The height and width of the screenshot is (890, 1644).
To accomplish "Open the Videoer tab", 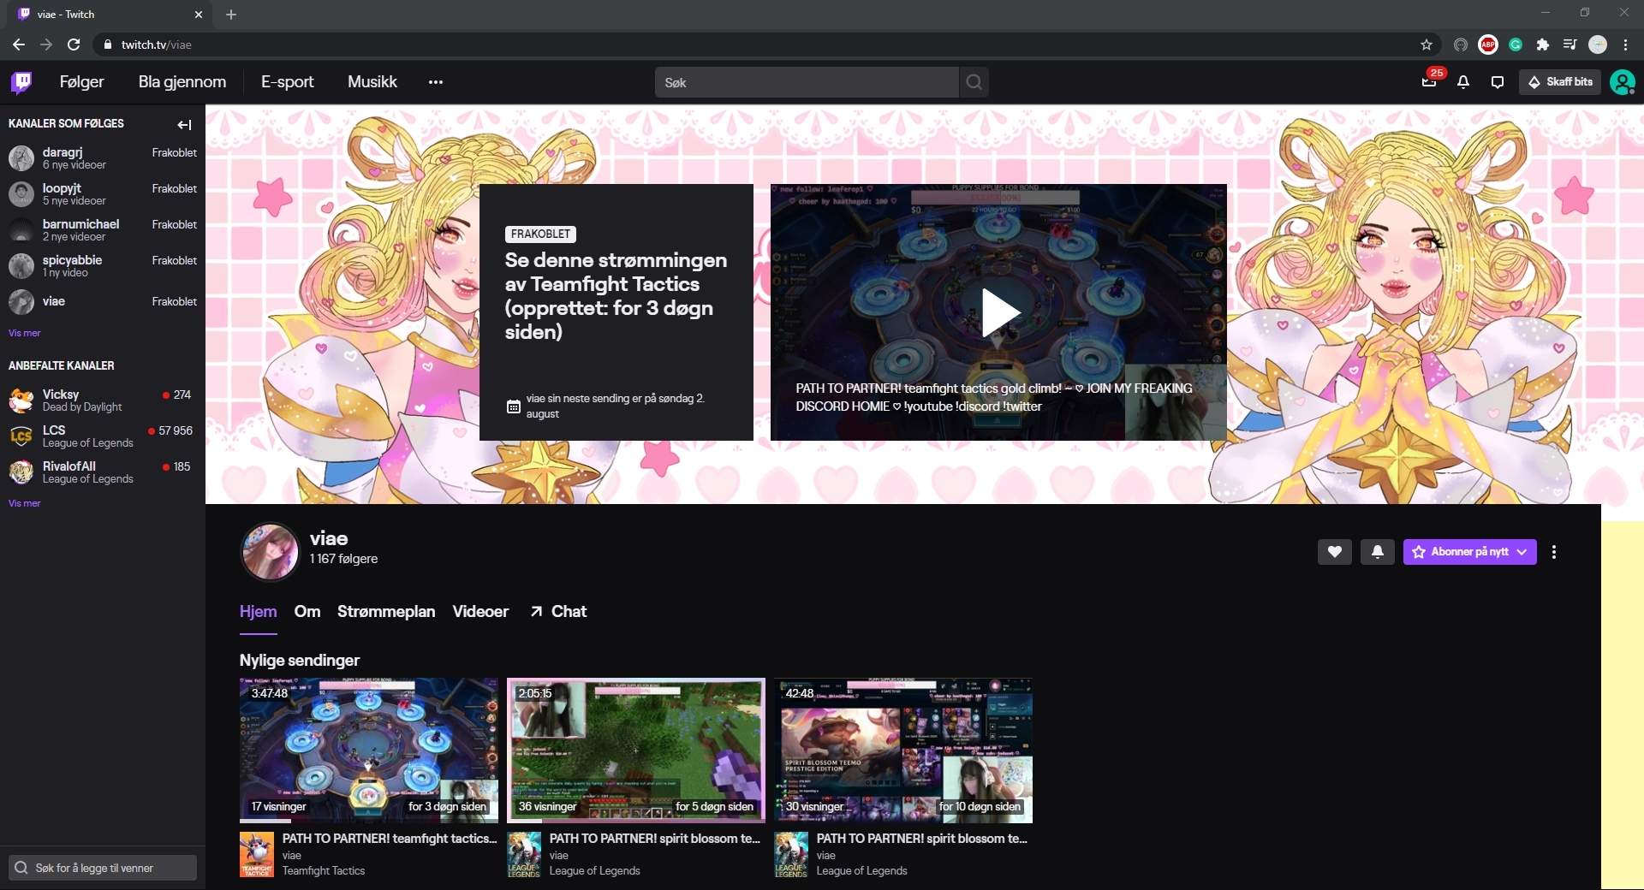I will (x=480, y=611).
